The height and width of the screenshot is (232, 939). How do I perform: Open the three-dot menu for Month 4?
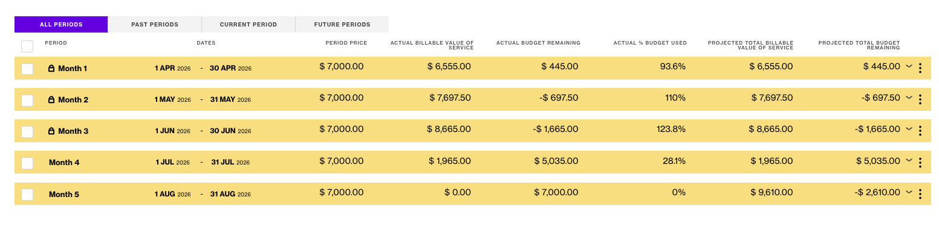[x=920, y=163]
